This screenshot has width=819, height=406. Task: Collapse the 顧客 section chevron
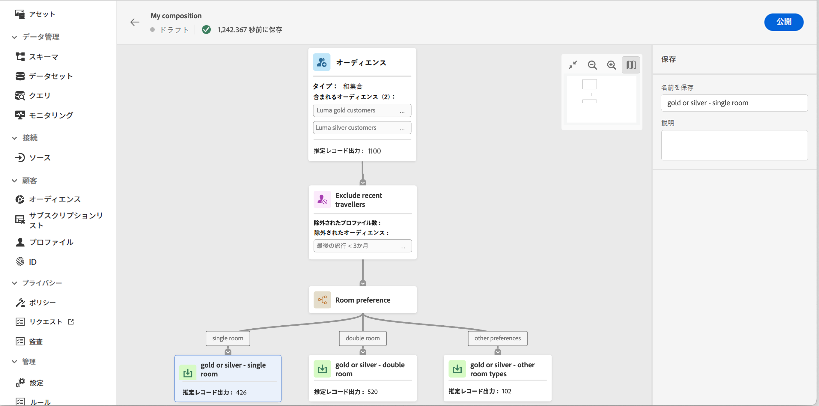(x=14, y=181)
